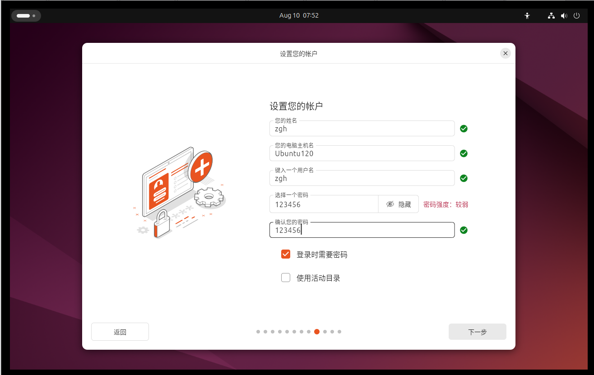Toggle the 隐藏 password visibility button
Screen dimensions: 594x375
[x=399, y=204]
